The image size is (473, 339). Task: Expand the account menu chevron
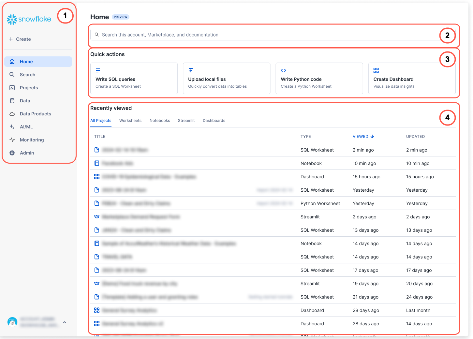[65, 322]
